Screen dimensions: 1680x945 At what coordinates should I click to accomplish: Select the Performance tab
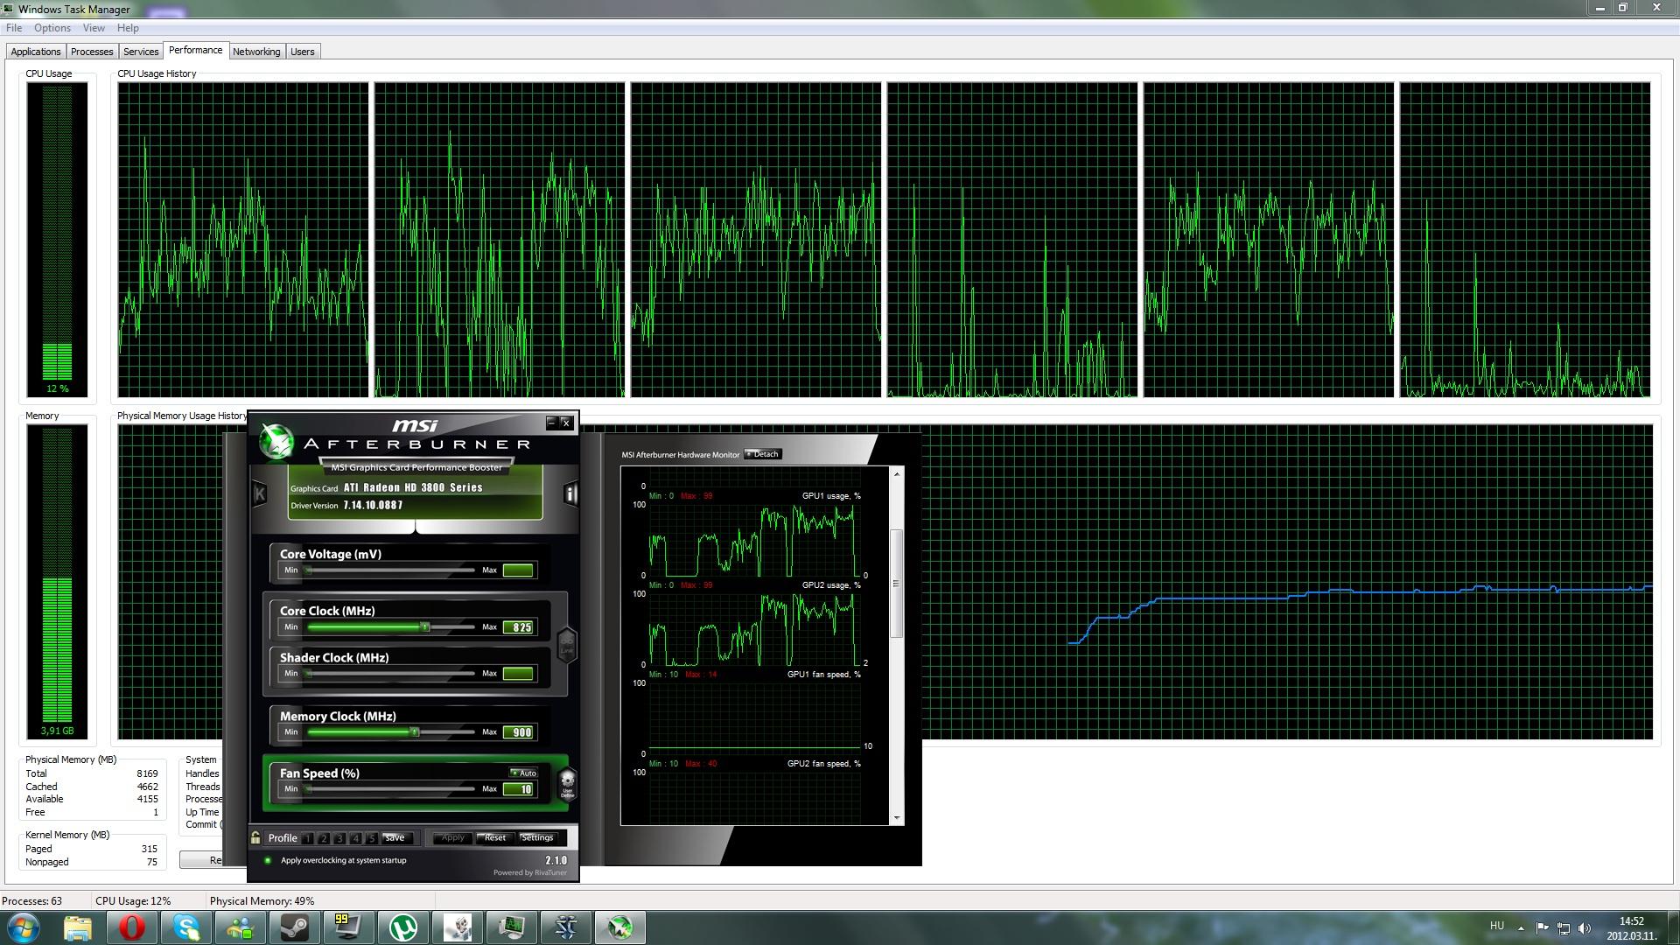tap(196, 50)
